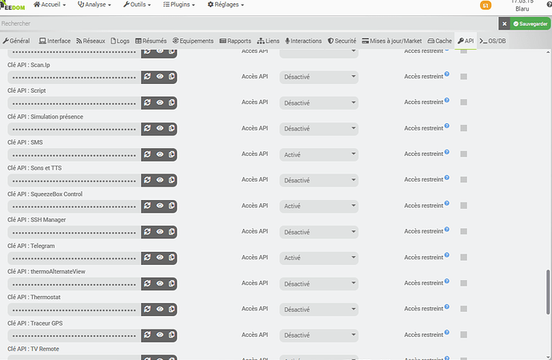Copy the Telegram API key
552x360 pixels.
(173, 258)
